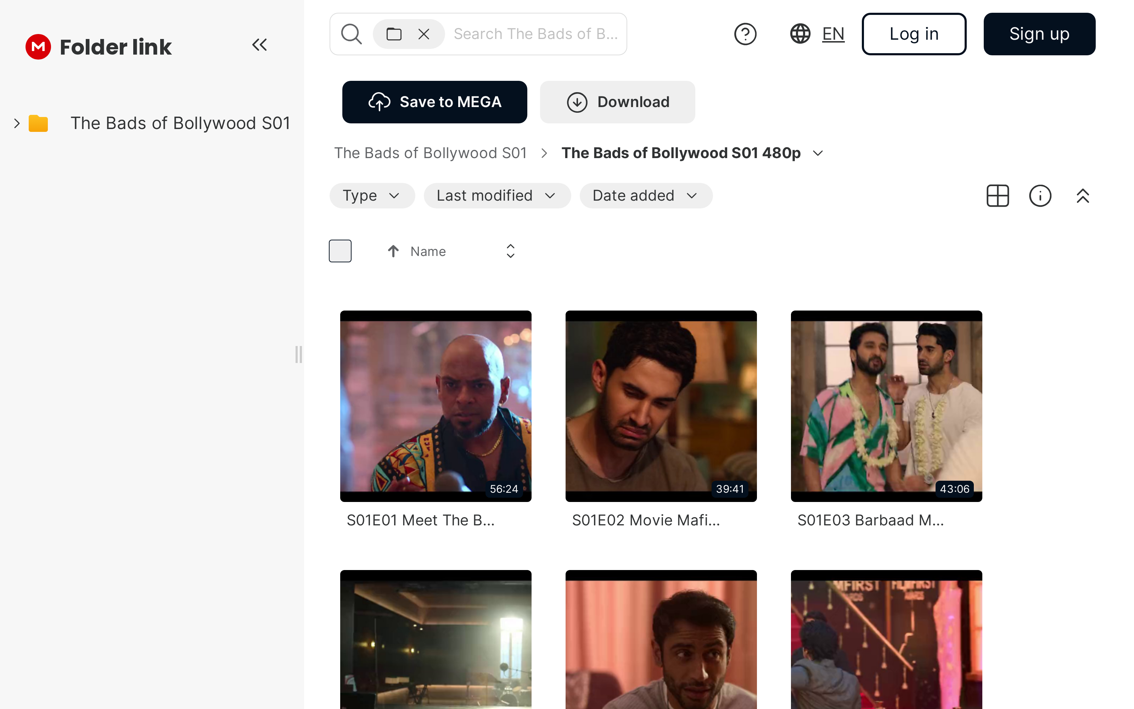
Task: Click the Name column header
Action: pyautogui.click(x=428, y=251)
